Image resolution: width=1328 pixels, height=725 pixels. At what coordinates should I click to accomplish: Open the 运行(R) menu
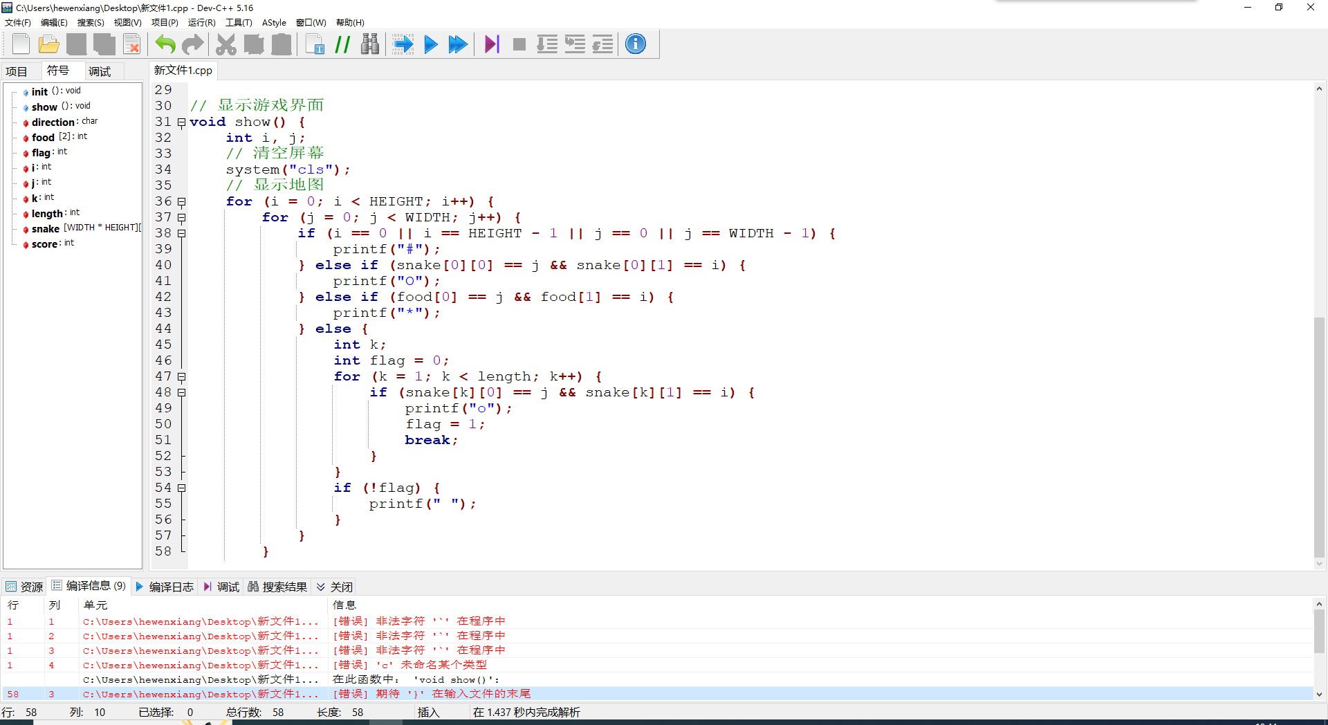pyautogui.click(x=202, y=23)
